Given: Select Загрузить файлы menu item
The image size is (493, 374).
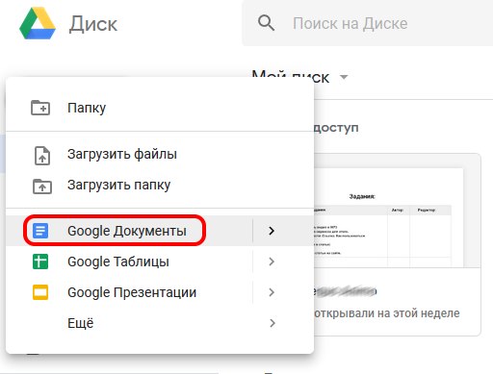Looking at the screenshot, I should click(x=160, y=154).
